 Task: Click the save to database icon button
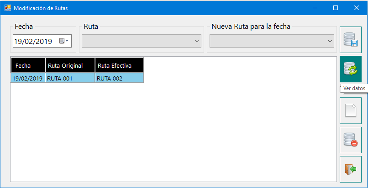(351, 40)
